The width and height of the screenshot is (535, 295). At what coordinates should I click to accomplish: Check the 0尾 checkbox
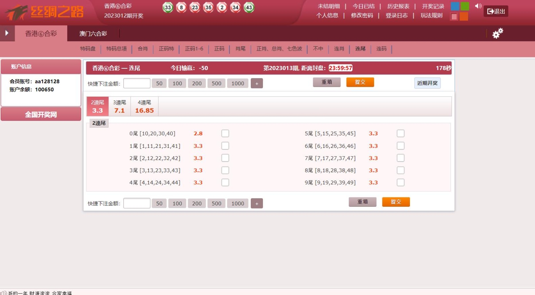click(x=225, y=134)
